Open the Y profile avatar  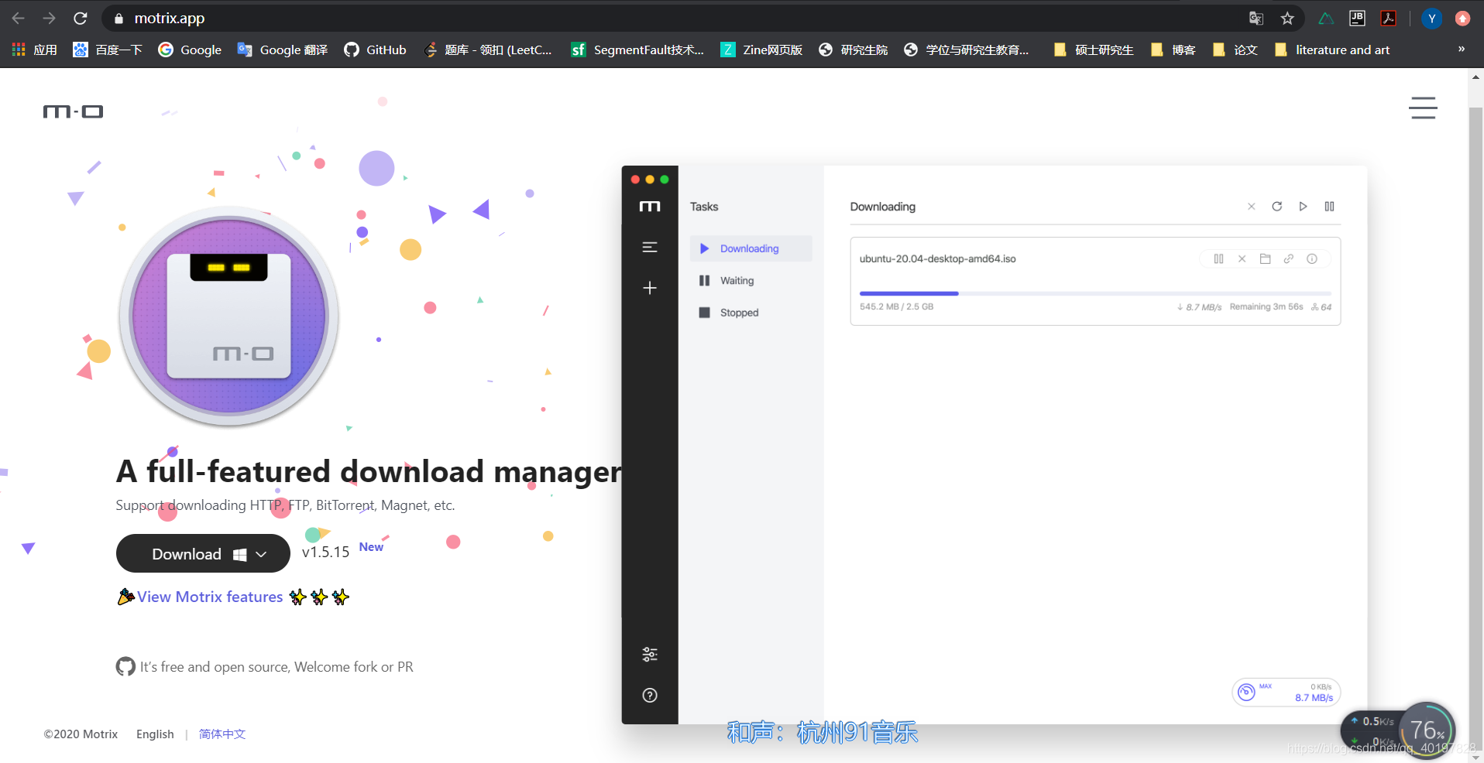point(1431,19)
